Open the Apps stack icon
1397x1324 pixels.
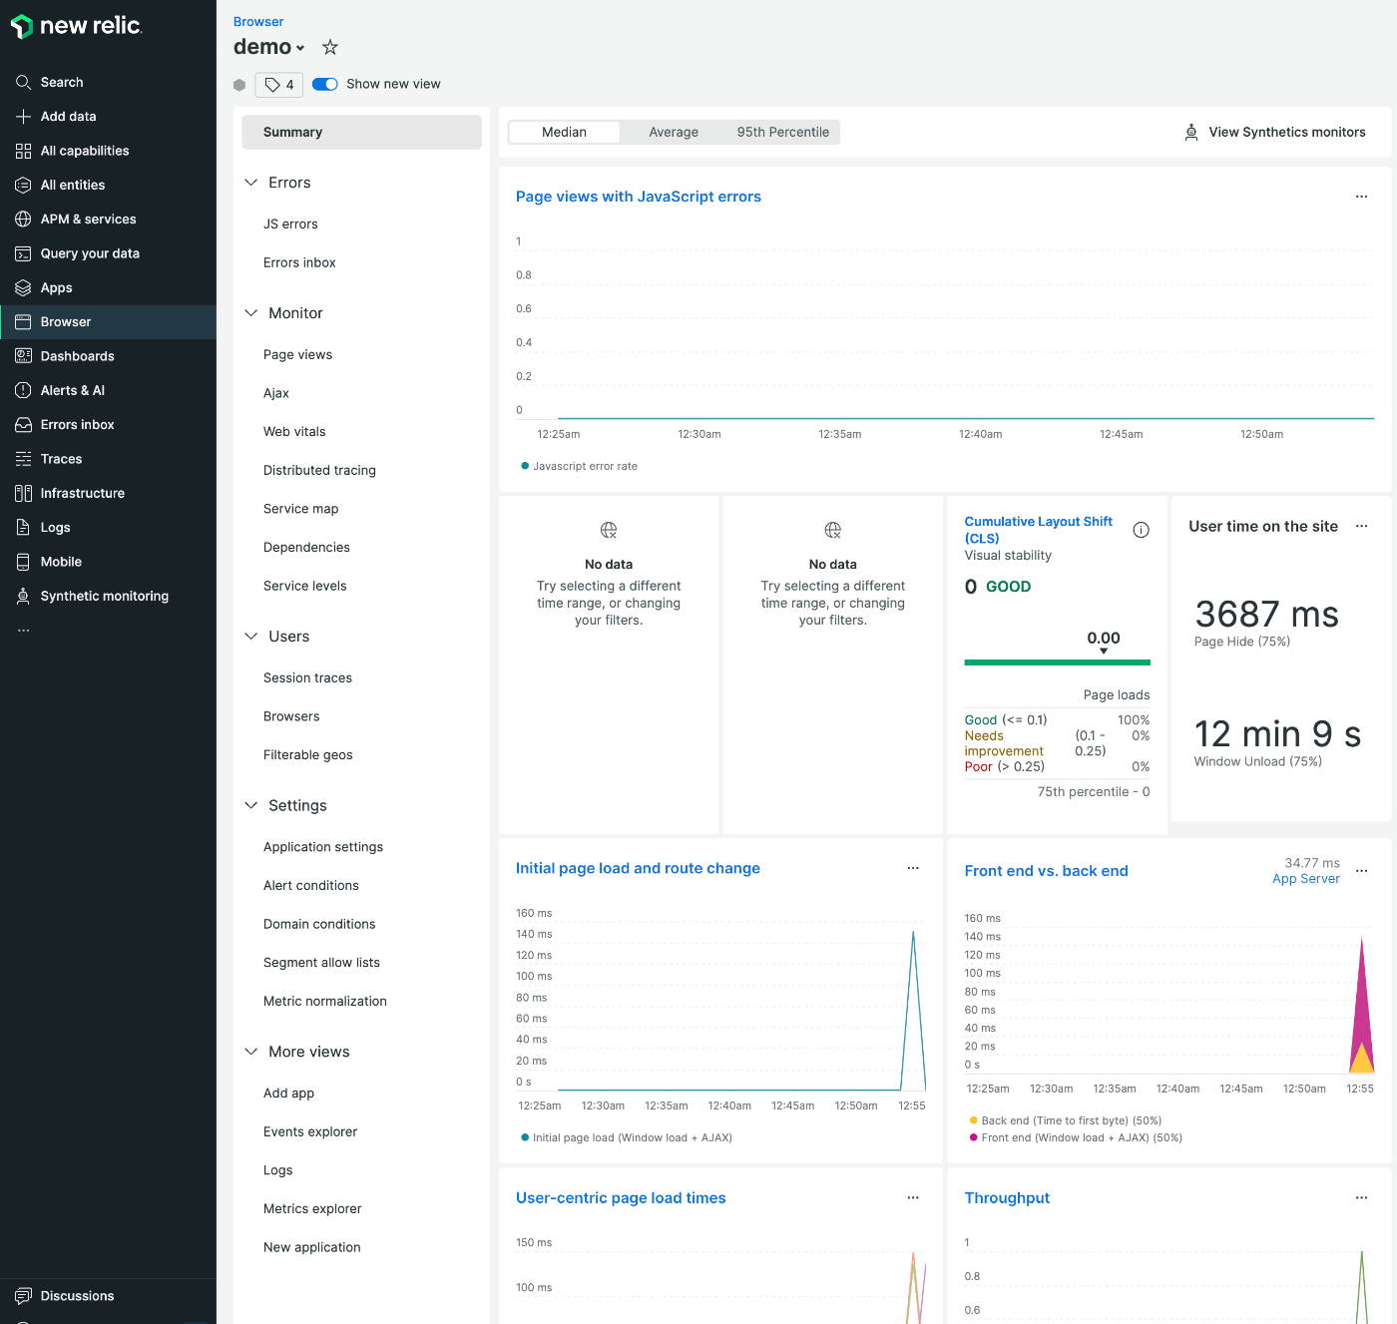pyautogui.click(x=23, y=287)
